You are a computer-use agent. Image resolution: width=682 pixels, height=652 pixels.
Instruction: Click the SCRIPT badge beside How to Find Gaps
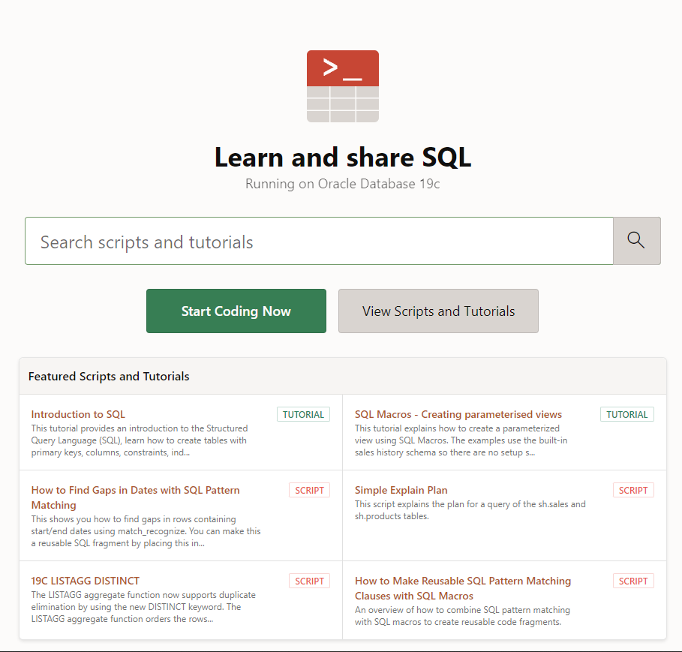pyautogui.click(x=309, y=490)
